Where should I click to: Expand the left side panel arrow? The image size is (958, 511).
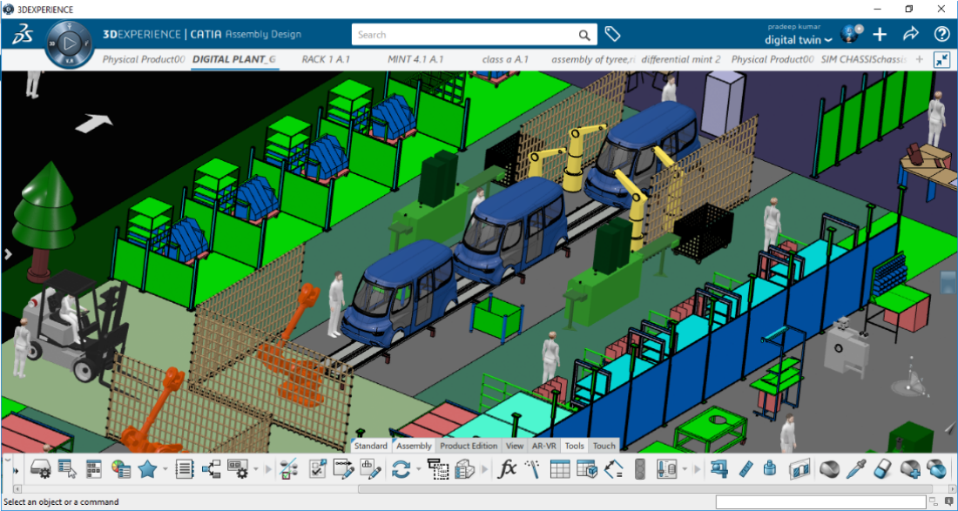tap(8, 254)
